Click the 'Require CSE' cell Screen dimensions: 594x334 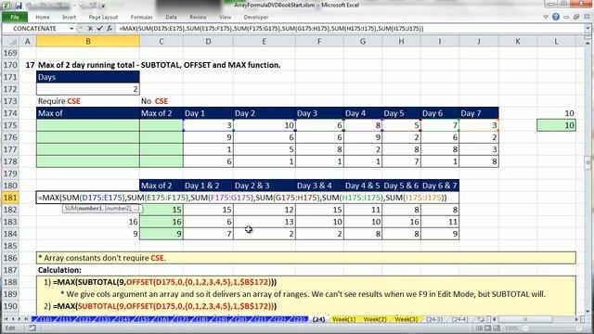(88, 101)
